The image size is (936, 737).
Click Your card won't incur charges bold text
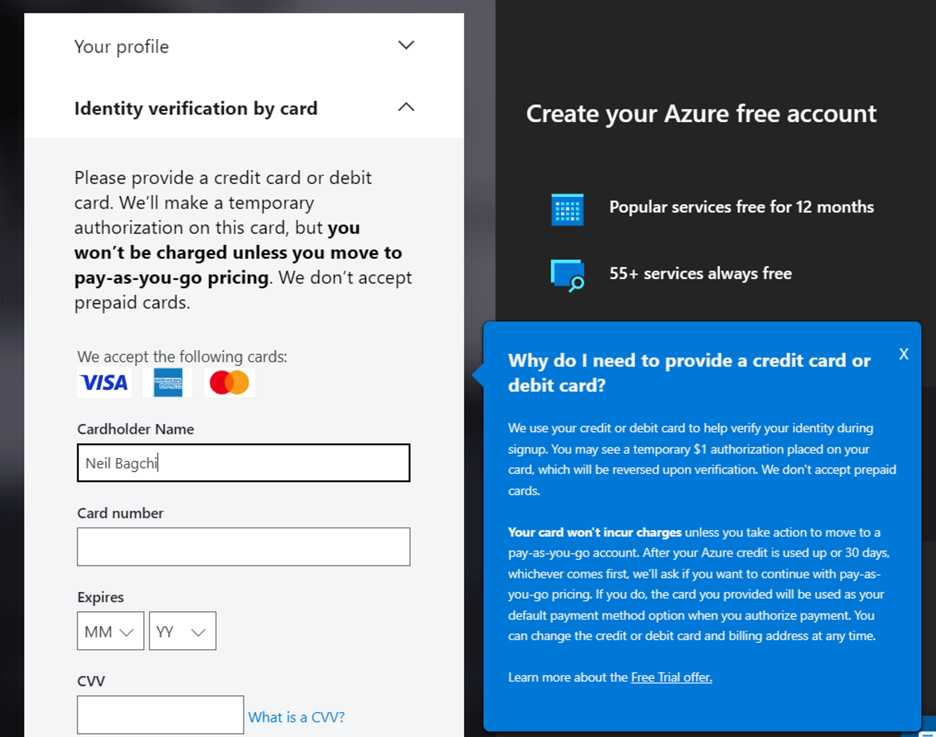pyautogui.click(x=595, y=532)
